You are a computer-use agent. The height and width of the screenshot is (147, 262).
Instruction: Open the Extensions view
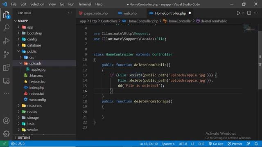point(7,67)
